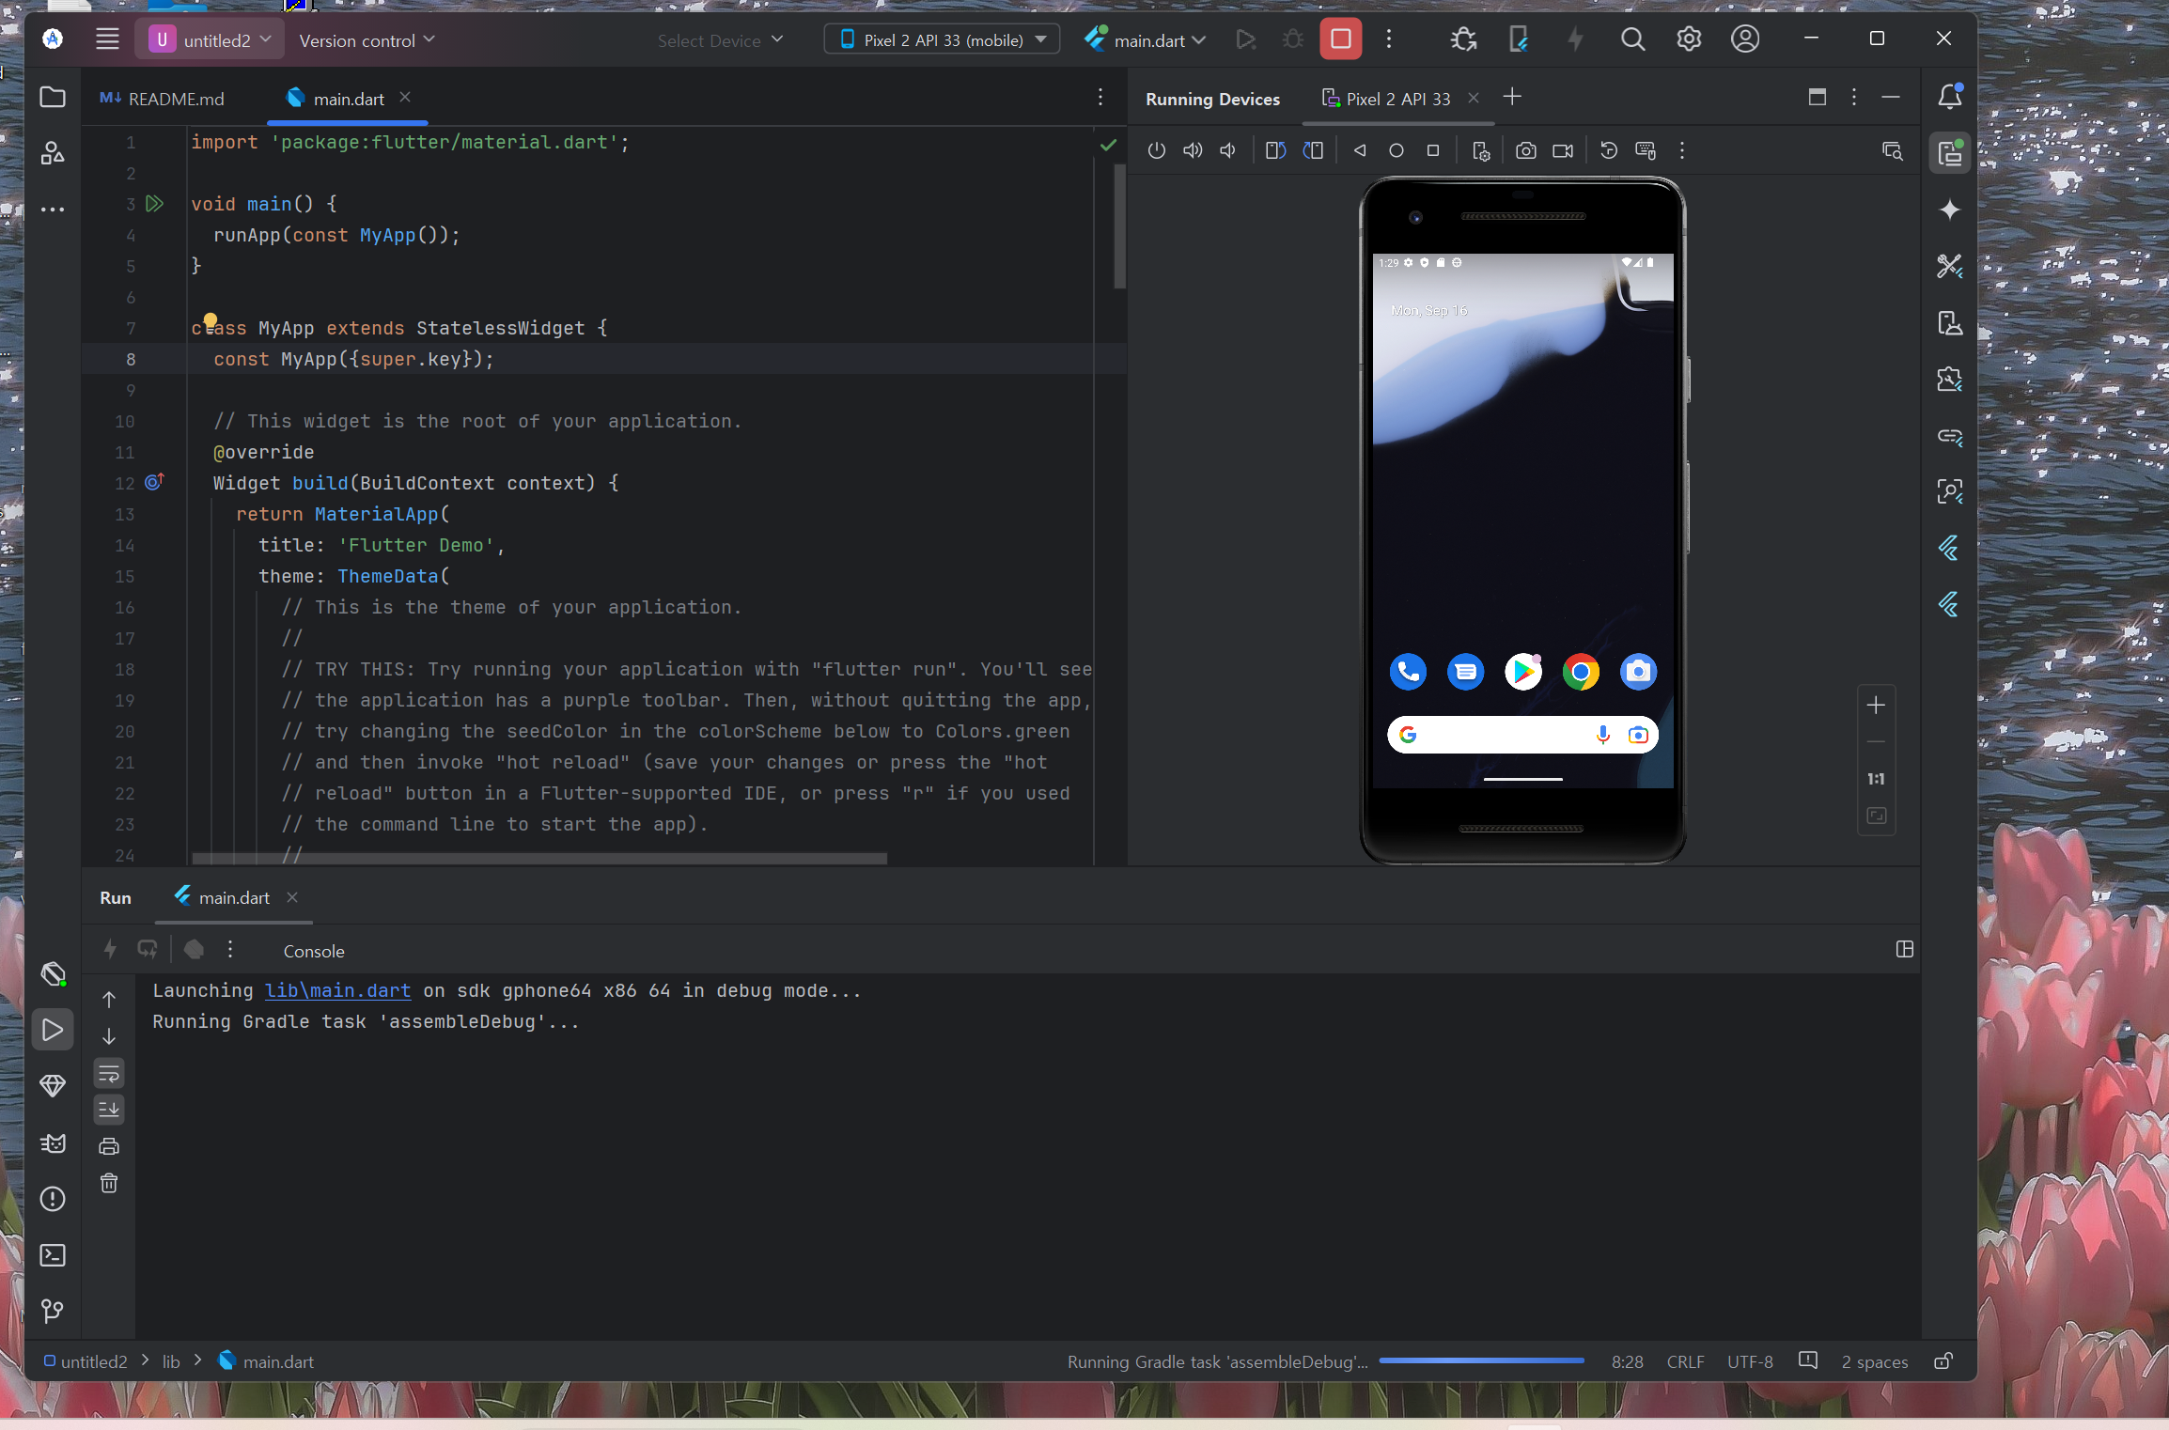The image size is (2169, 1430).
Task: Select Pixel 2 API 33 running device tab
Action: [x=1397, y=99]
